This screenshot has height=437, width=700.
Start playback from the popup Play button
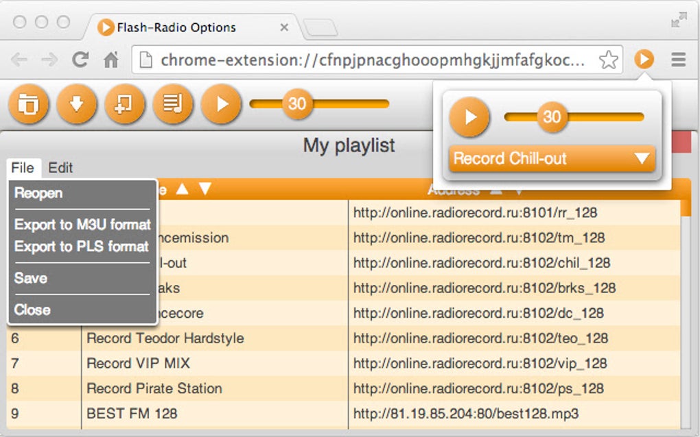469,116
